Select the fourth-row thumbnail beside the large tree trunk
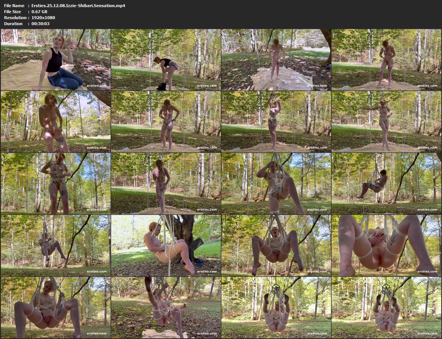 pos(166,246)
